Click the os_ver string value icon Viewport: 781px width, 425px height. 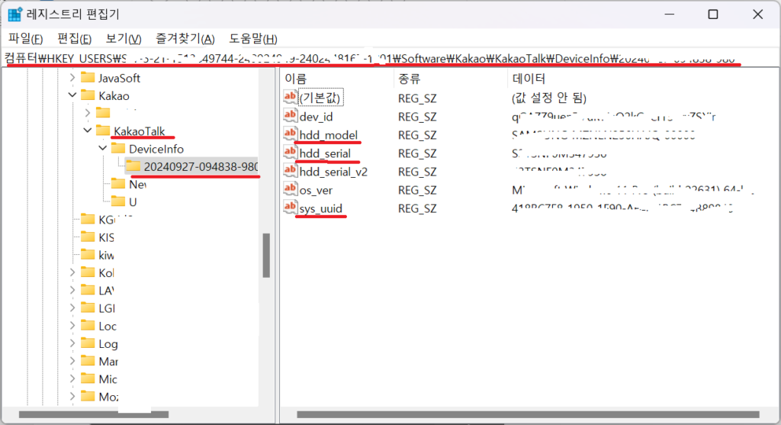[x=291, y=188]
